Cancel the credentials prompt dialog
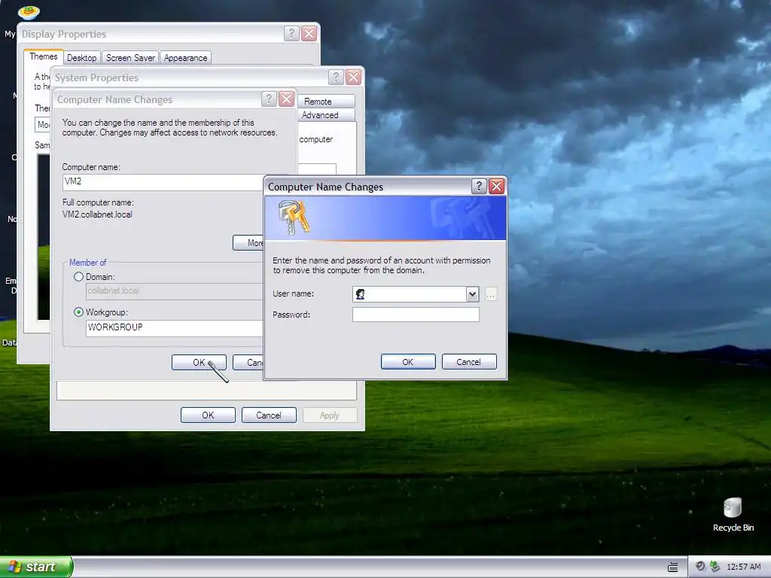Viewport: 771px width, 578px height. click(x=468, y=362)
